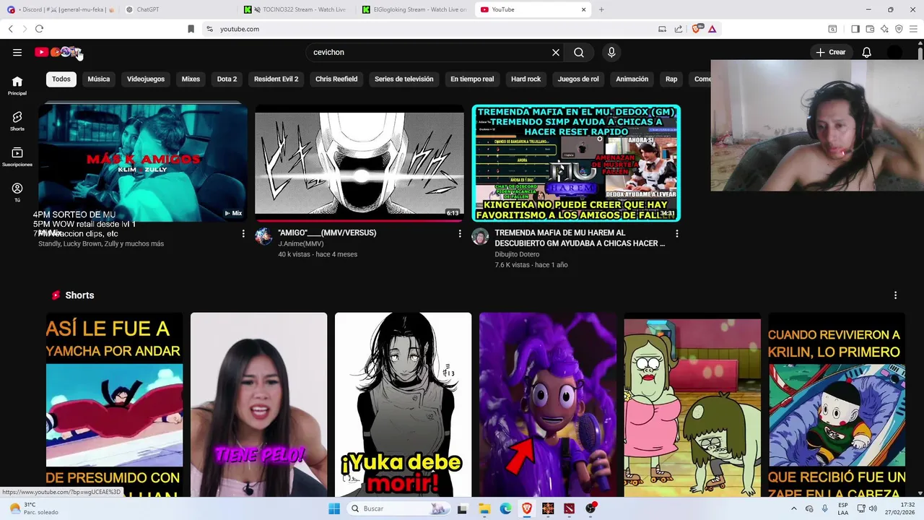Switch to ElGlogloking Stream tab
The image size is (924, 520).
(x=415, y=9)
